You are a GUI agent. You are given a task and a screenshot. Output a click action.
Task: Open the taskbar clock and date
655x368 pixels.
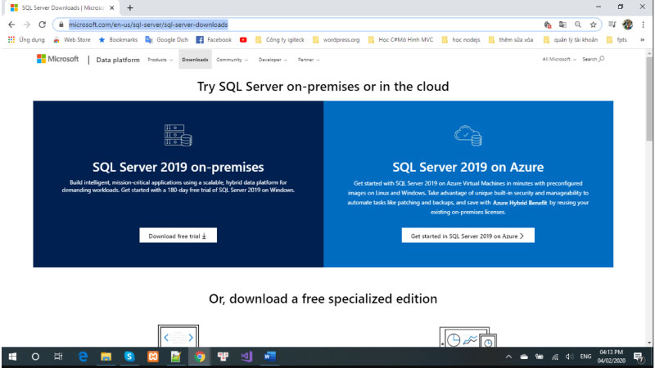[611, 357]
